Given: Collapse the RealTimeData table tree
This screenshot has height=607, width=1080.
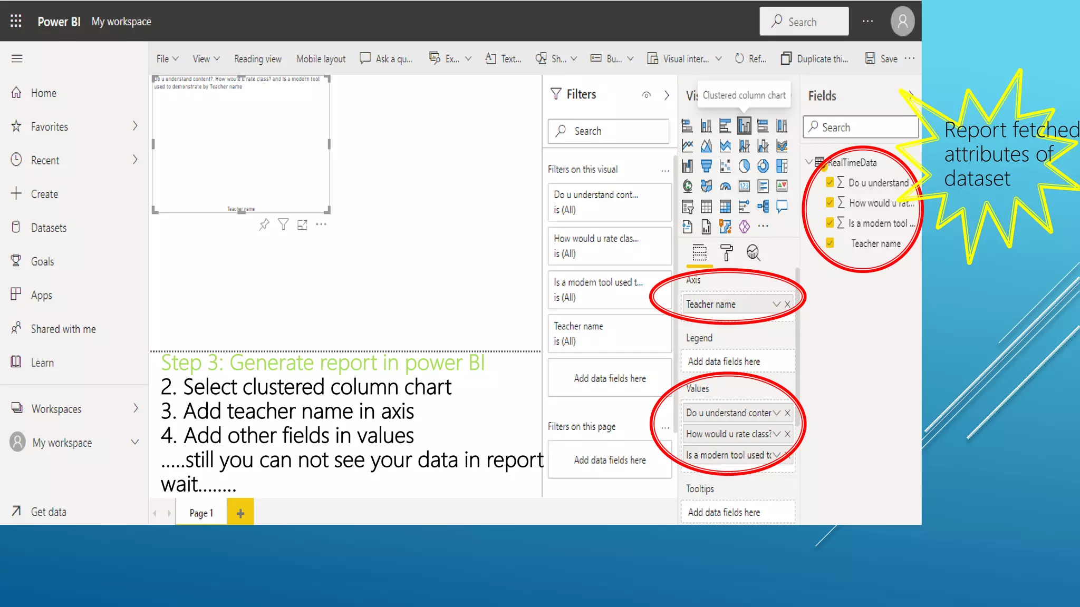Looking at the screenshot, I should [x=809, y=162].
